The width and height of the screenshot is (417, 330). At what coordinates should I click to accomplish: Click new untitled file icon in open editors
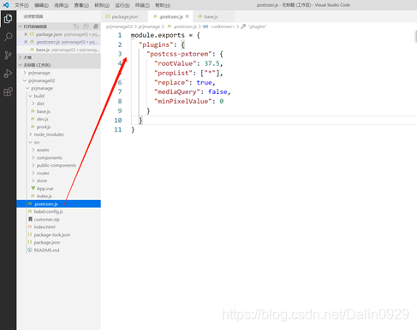point(76,27)
